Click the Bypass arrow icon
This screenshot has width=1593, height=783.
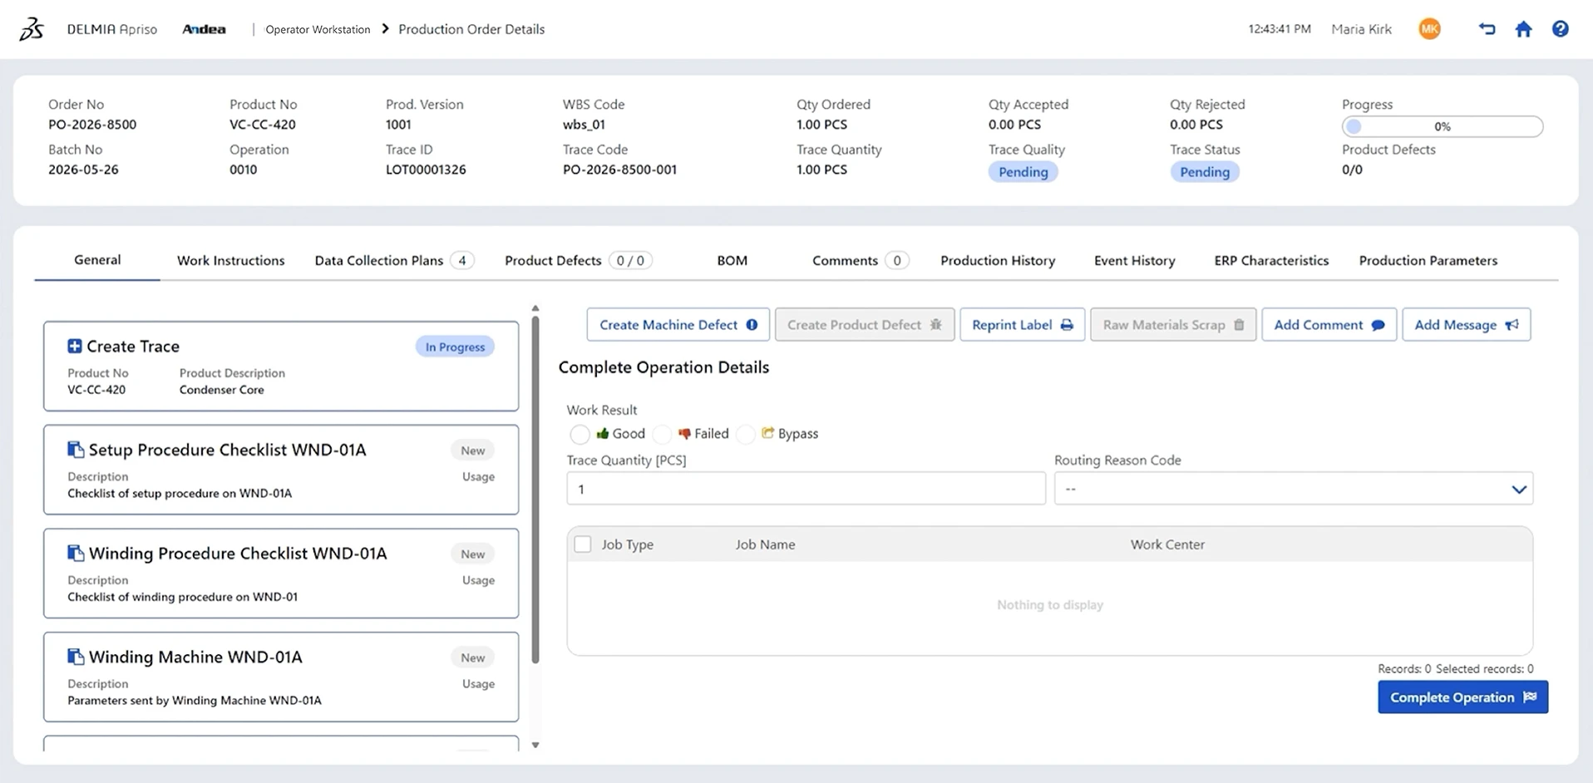pyautogui.click(x=767, y=433)
